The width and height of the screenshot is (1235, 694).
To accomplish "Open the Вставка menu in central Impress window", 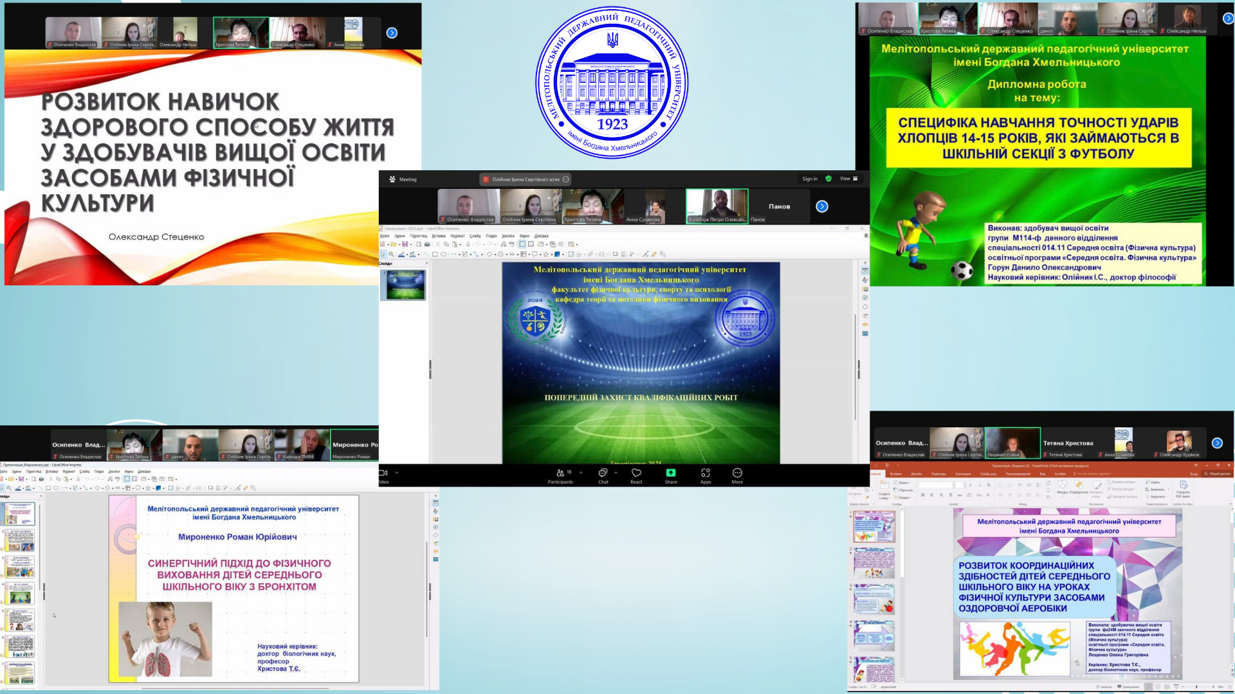I will tap(439, 236).
